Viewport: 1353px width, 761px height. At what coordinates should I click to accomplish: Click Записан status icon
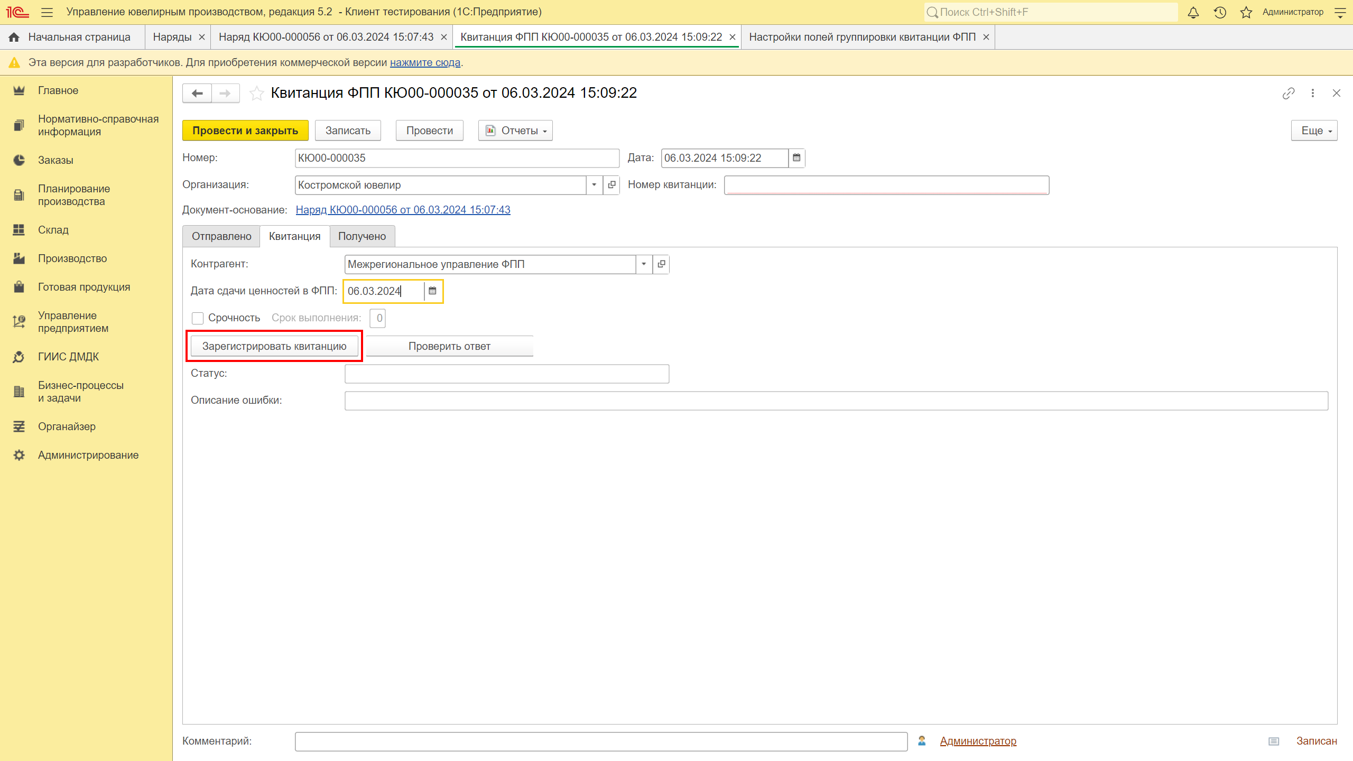tap(1274, 741)
